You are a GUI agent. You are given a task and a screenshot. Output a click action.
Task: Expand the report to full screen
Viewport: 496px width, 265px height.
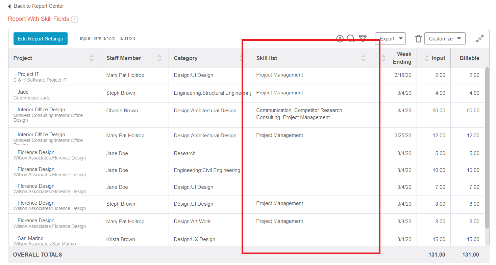[479, 38]
